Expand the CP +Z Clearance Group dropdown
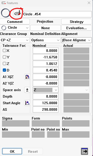 pos(15,40)
